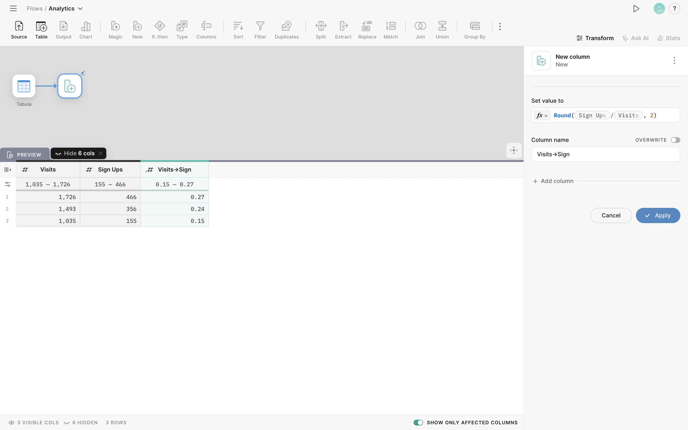Toggle the Overwrite switch

point(675,140)
